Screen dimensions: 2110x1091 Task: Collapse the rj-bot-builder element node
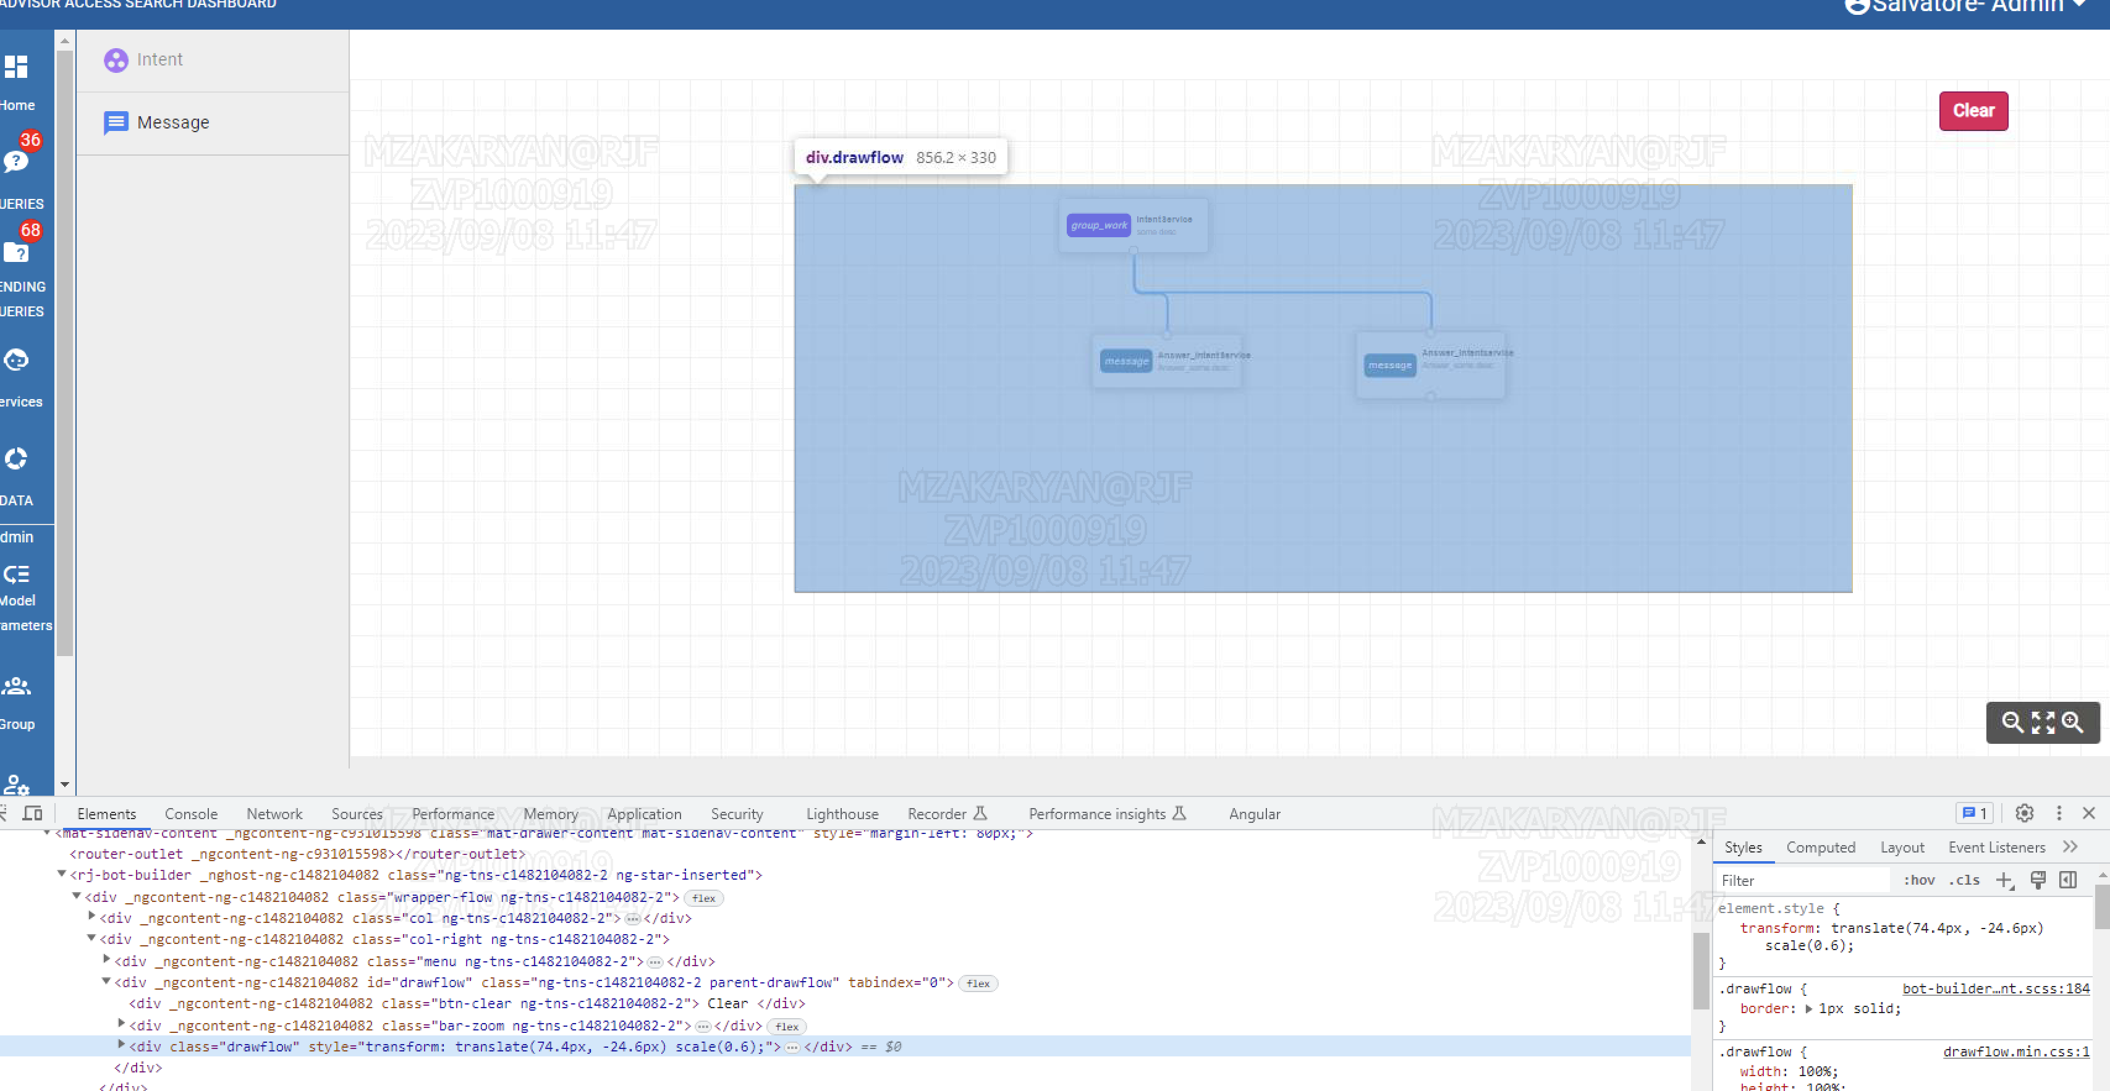(x=62, y=874)
